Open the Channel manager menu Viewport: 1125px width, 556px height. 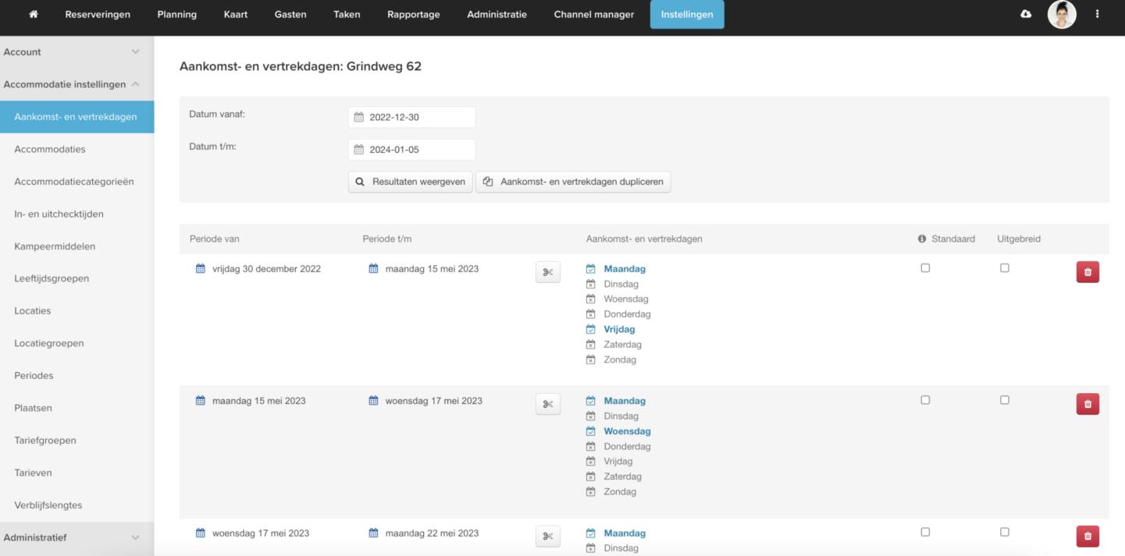click(593, 14)
